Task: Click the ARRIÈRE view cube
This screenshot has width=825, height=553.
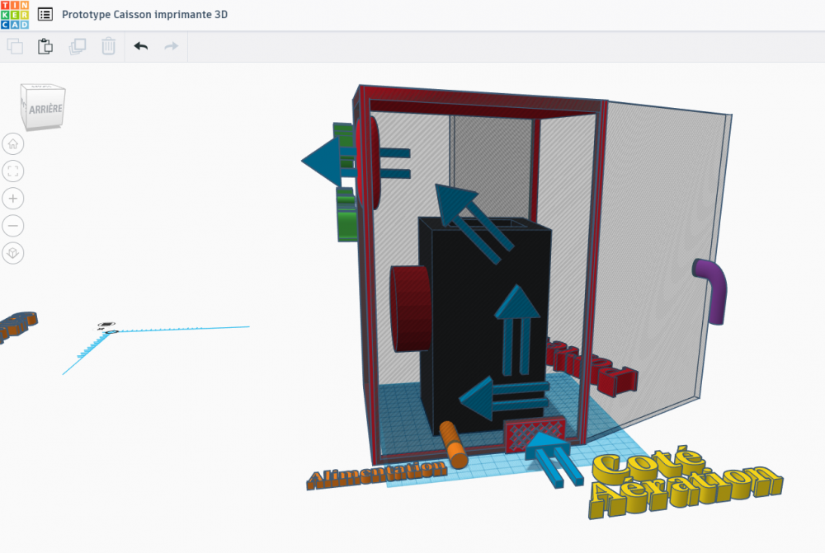Action: (43, 106)
